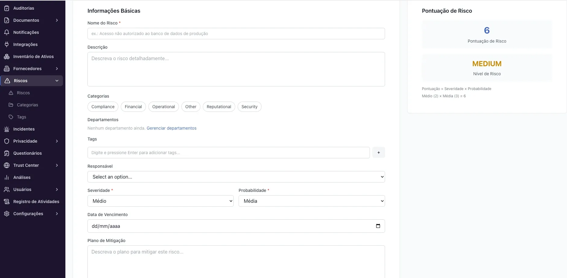
Task: Go to the Incidentes menu label
Action: pos(24,129)
